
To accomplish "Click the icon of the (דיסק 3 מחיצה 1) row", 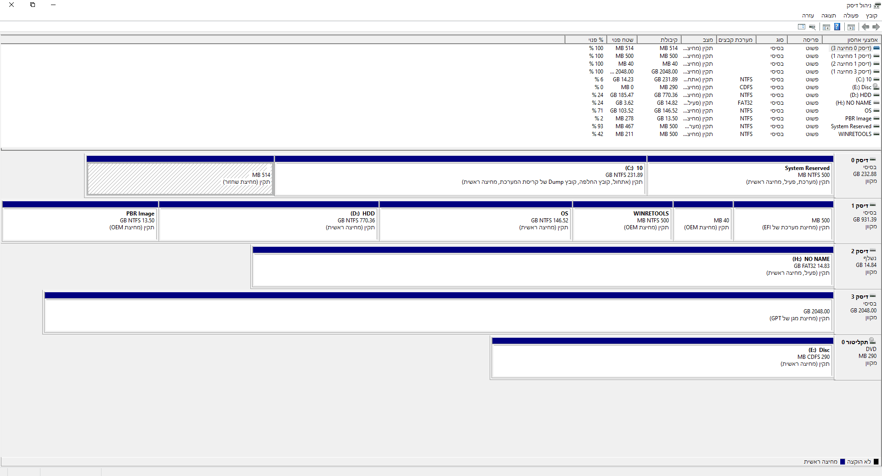I will 876,72.
